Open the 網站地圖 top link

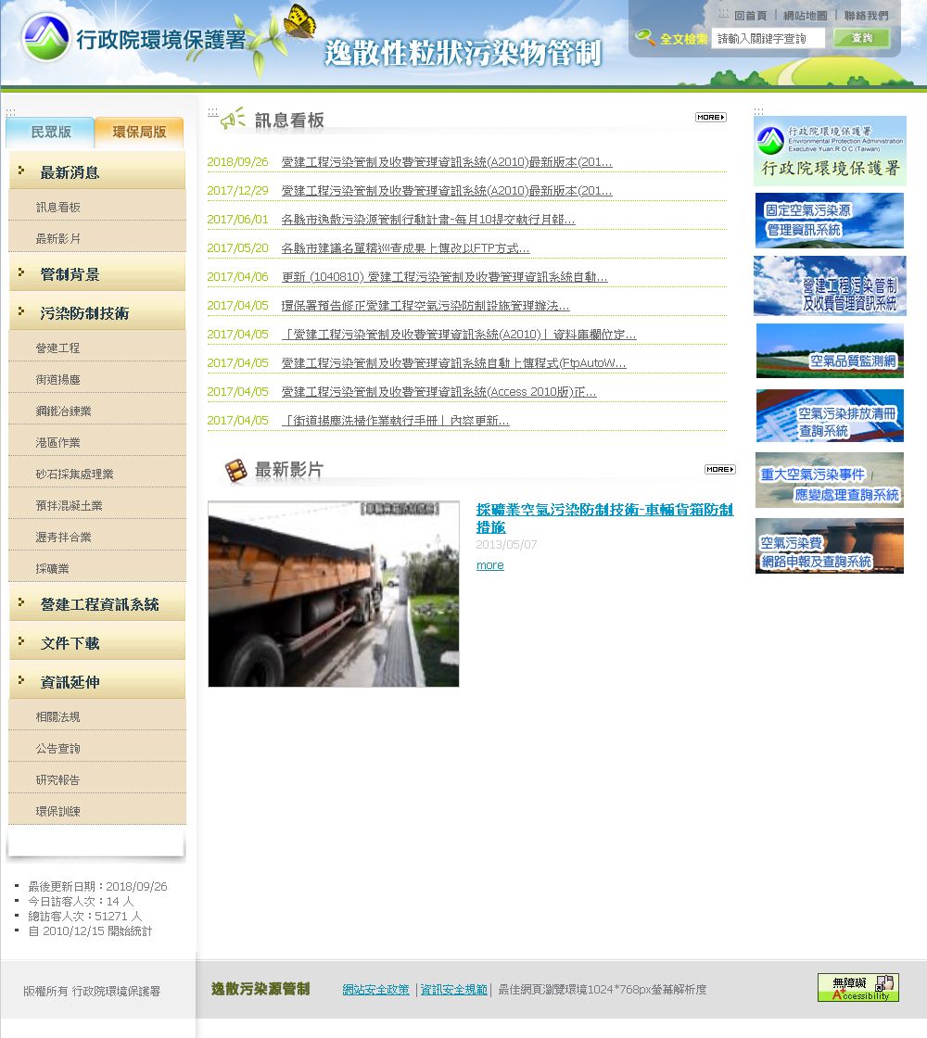pyautogui.click(x=805, y=16)
